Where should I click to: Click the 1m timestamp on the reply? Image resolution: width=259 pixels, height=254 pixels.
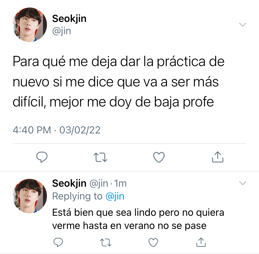[x=120, y=184]
